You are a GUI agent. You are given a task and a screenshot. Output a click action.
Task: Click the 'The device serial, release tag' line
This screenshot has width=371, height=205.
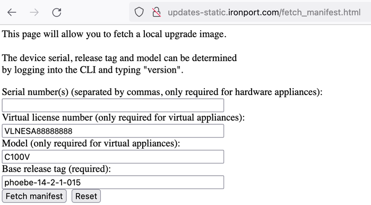(x=119, y=58)
